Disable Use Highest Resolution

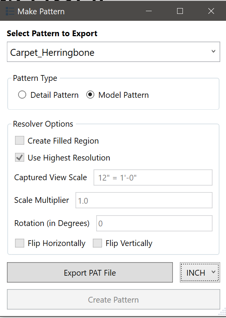19,157
